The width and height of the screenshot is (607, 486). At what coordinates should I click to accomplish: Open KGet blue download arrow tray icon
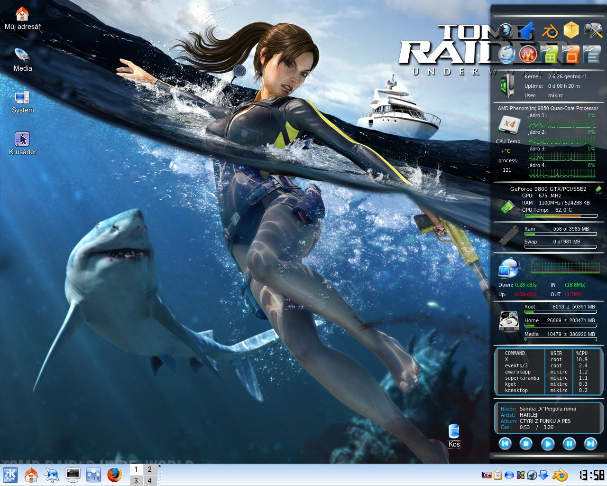[x=543, y=475]
